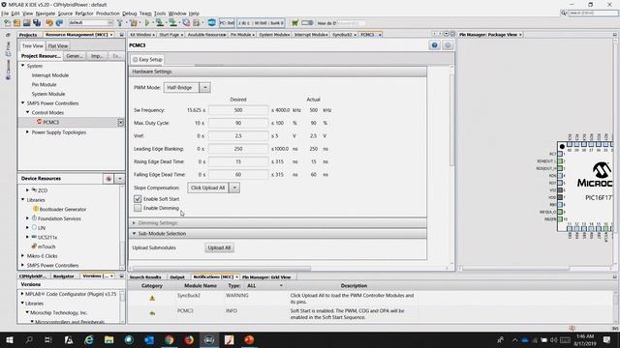
Task: Open Outlook from the taskbar
Action: [x=149, y=339]
